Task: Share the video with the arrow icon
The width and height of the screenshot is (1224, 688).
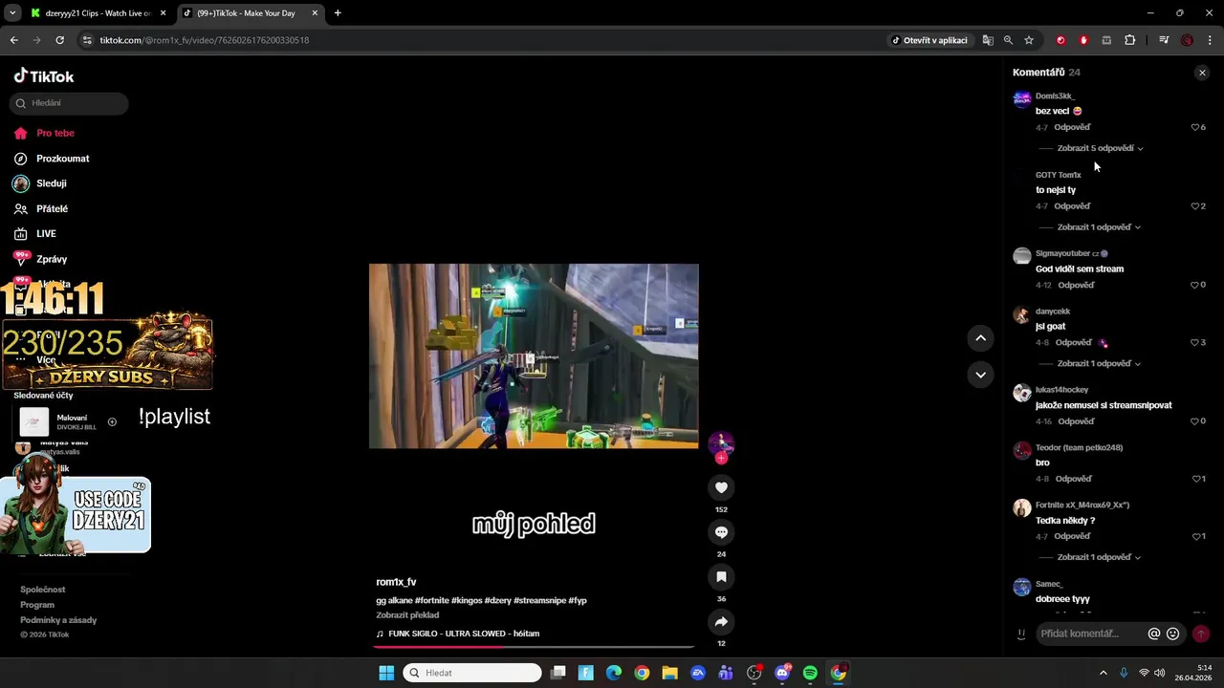Action: [x=721, y=622]
